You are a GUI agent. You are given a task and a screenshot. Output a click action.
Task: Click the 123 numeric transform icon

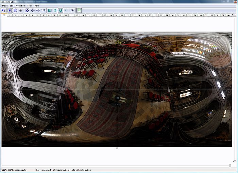43,11
